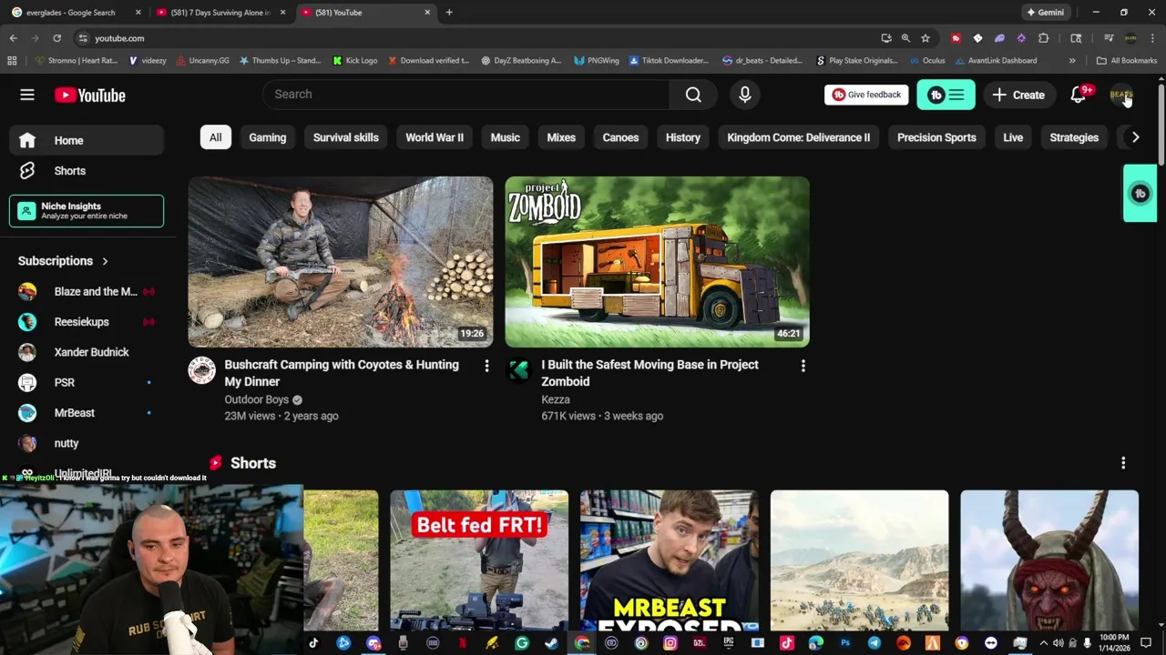The height and width of the screenshot is (655, 1166).
Task: Open the Outdoor Boys channel avatar
Action: 201,370
